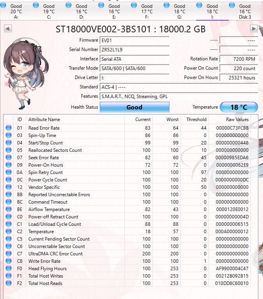The height and width of the screenshot is (299, 263).
Task: Click the Raw Values column header
Action: pyautogui.click(x=230, y=120)
